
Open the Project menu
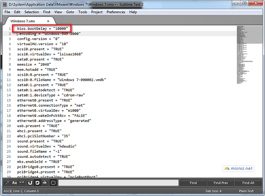click(x=97, y=12)
